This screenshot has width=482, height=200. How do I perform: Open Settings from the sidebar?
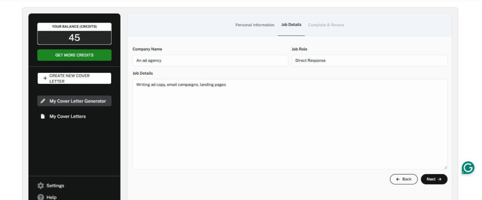pos(56,185)
